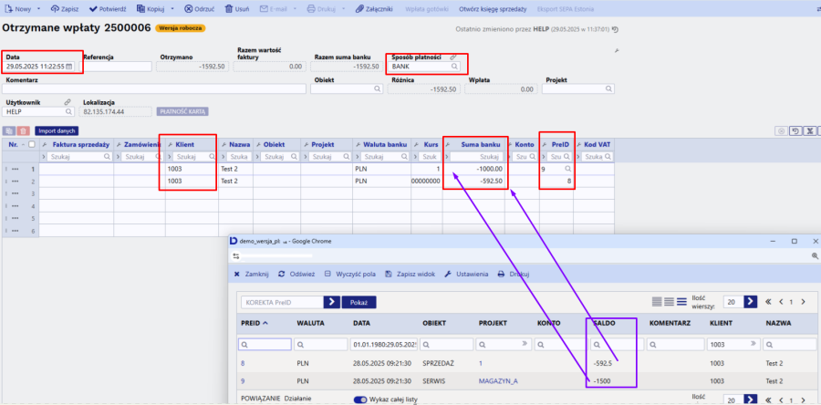Toggle the Wykaz całej listy switch
The height and width of the screenshot is (405, 821).
(360, 400)
